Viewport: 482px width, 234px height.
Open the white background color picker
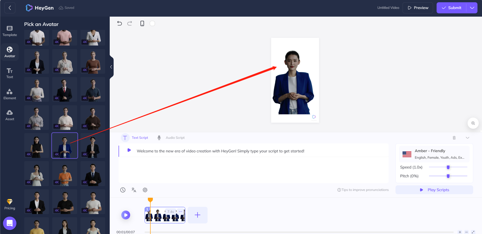pyautogui.click(x=152, y=23)
